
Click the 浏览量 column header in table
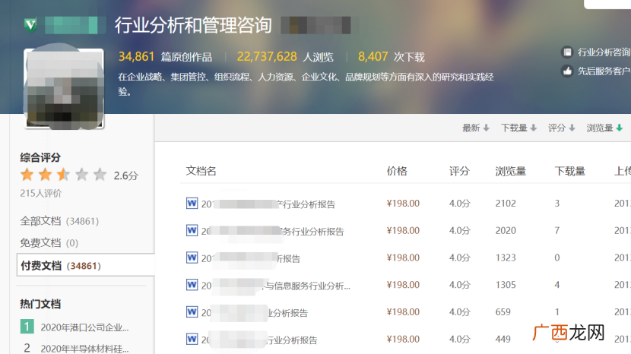tap(511, 171)
